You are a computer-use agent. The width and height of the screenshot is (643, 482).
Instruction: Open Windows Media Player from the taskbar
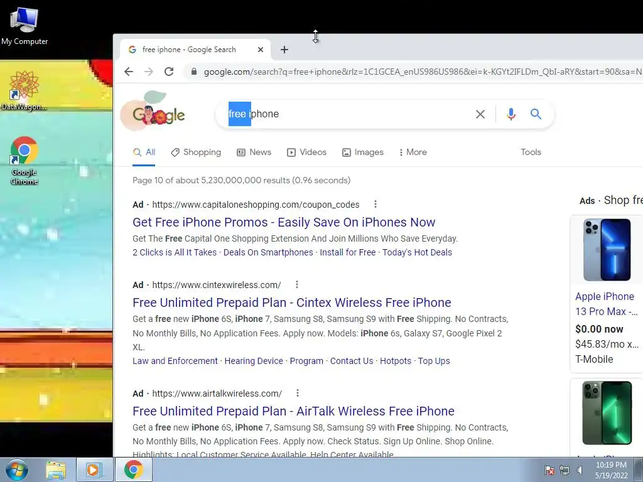94,469
